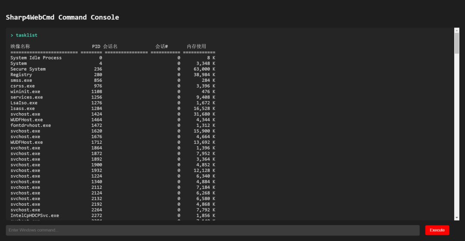
Task: Click the PID column header
Action: point(96,46)
